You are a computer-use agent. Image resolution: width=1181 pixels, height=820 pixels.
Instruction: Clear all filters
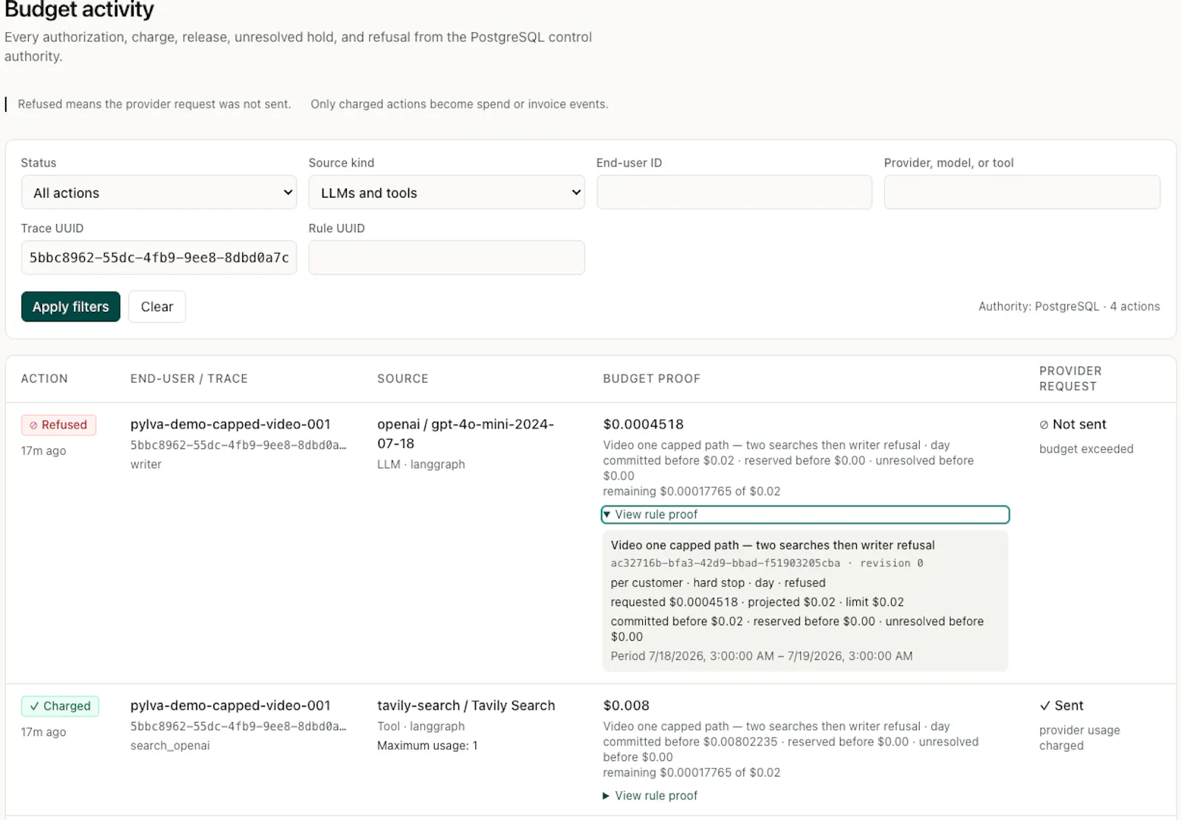point(157,307)
